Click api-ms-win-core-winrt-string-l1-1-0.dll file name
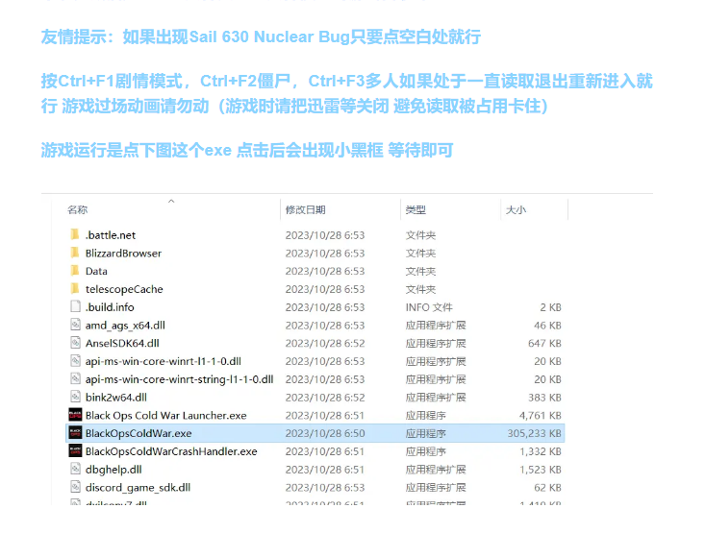 pyautogui.click(x=179, y=379)
